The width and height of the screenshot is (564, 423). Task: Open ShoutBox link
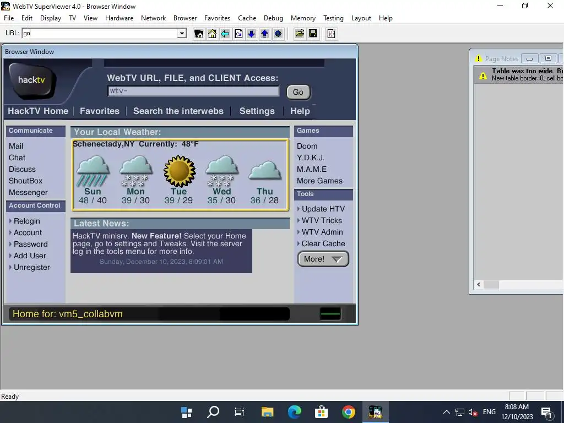point(25,181)
